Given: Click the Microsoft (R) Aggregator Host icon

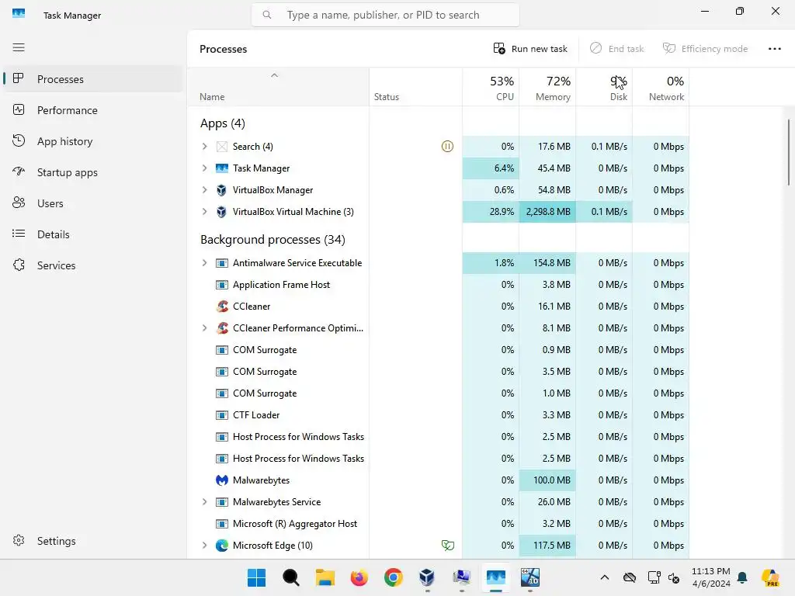Looking at the screenshot, I should pyautogui.click(x=221, y=524).
